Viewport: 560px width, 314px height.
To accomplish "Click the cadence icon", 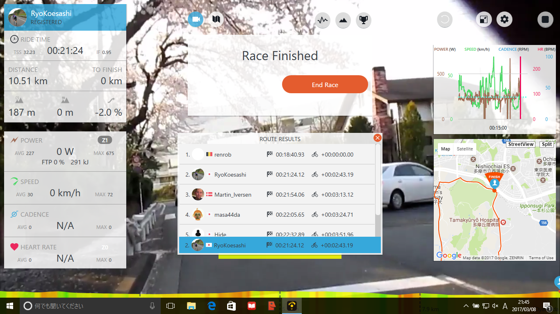I will point(14,214).
